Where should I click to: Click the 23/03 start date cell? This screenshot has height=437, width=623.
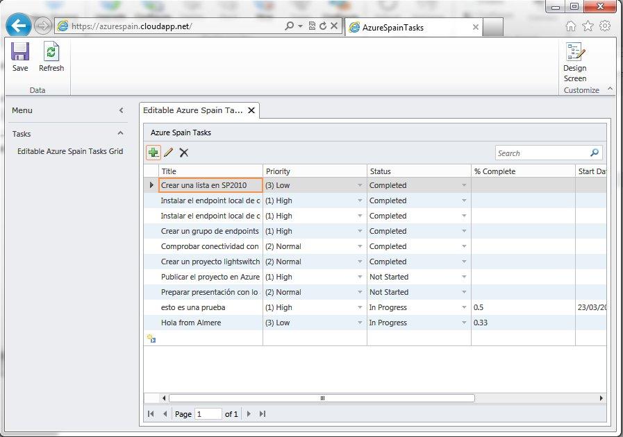tap(591, 307)
